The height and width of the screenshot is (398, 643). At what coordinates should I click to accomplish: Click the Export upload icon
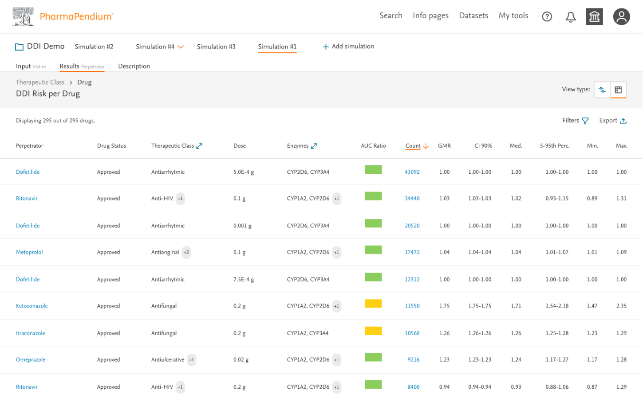(x=623, y=121)
